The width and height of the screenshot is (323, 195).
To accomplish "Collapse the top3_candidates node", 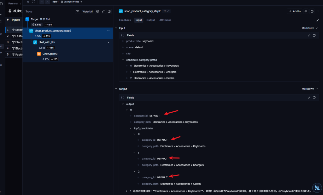I will (x=131, y=128).
